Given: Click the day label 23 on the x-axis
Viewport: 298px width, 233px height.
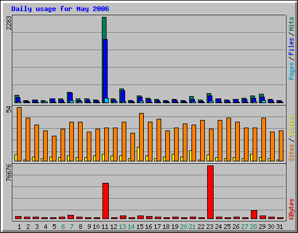Looking at the screenshot, I should (x=210, y=227).
